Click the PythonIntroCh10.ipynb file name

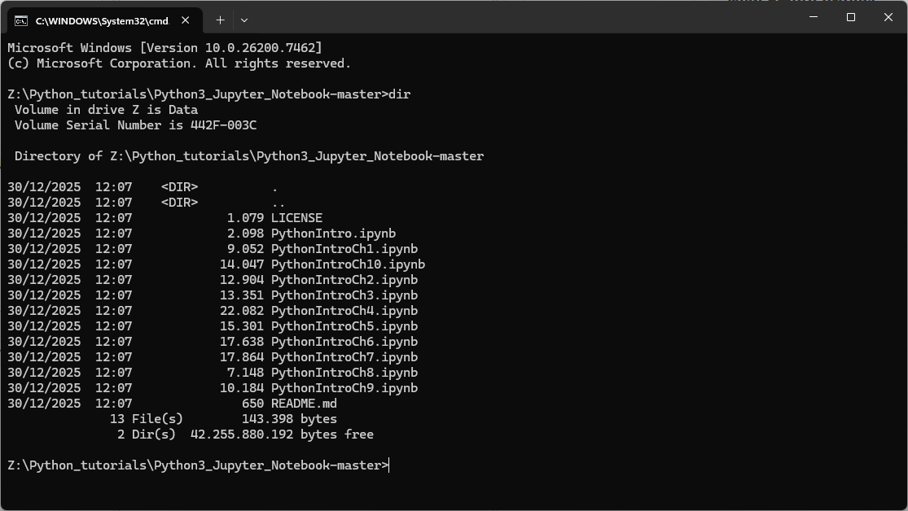point(348,264)
